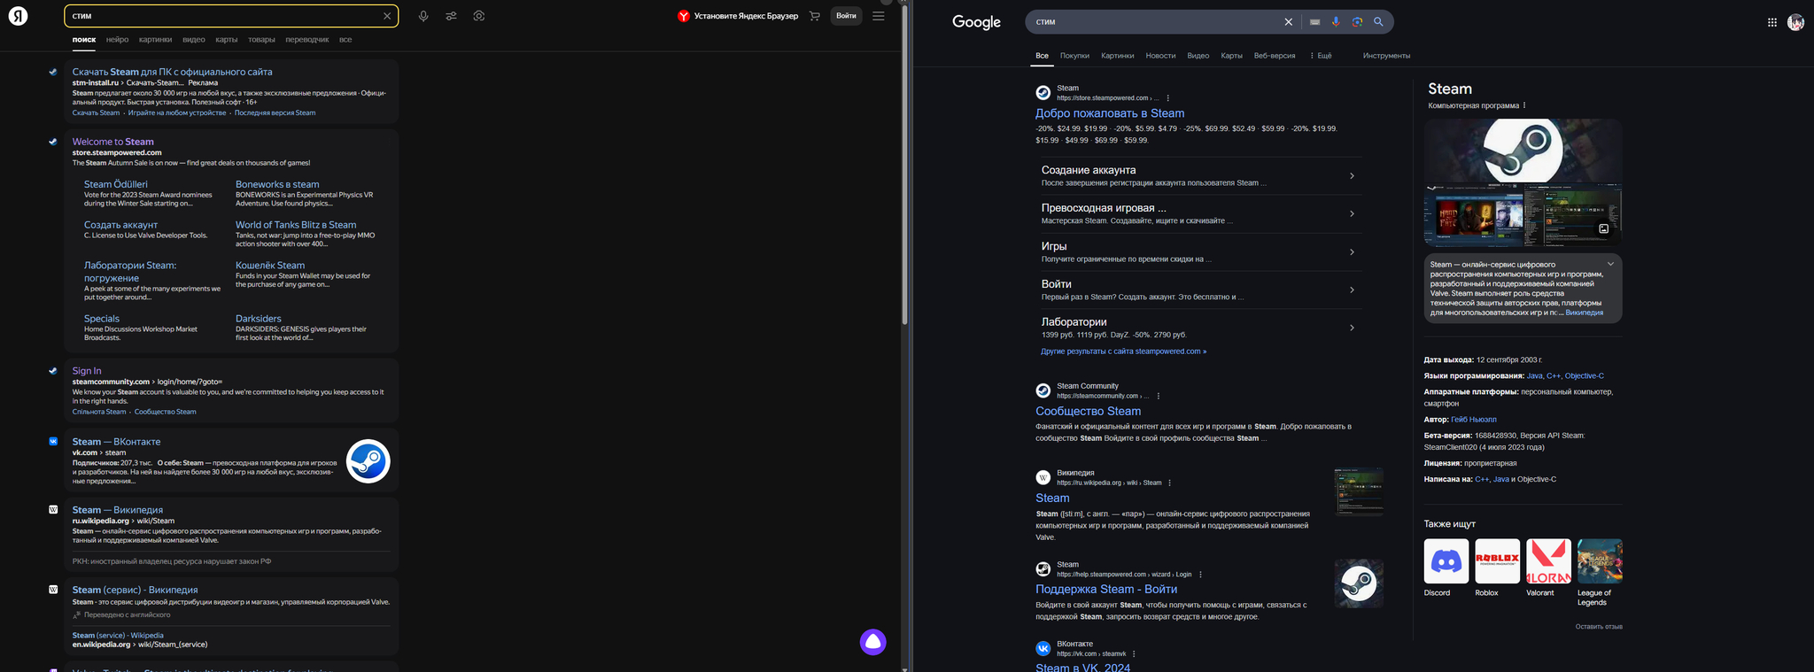Screen dimensions: 1814x672
Task: Expand the Steam description in knowledge panel
Action: 1610,264
